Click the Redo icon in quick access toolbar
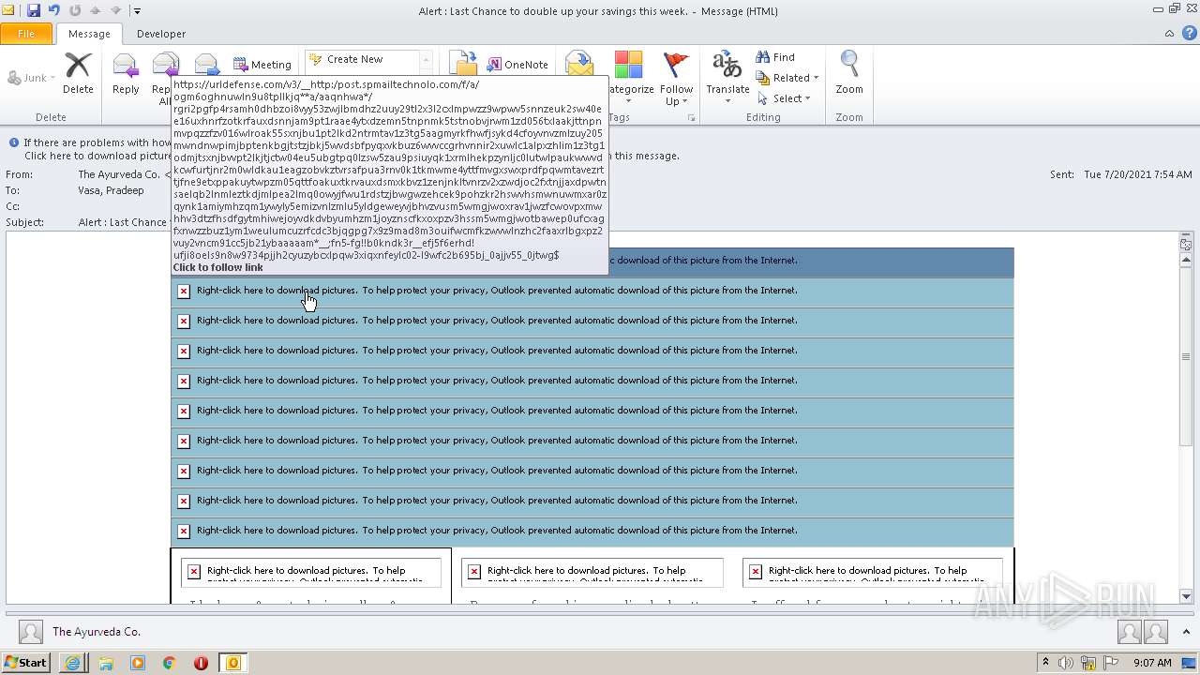The width and height of the screenshot is (1200, 675). tap(75, 10)
